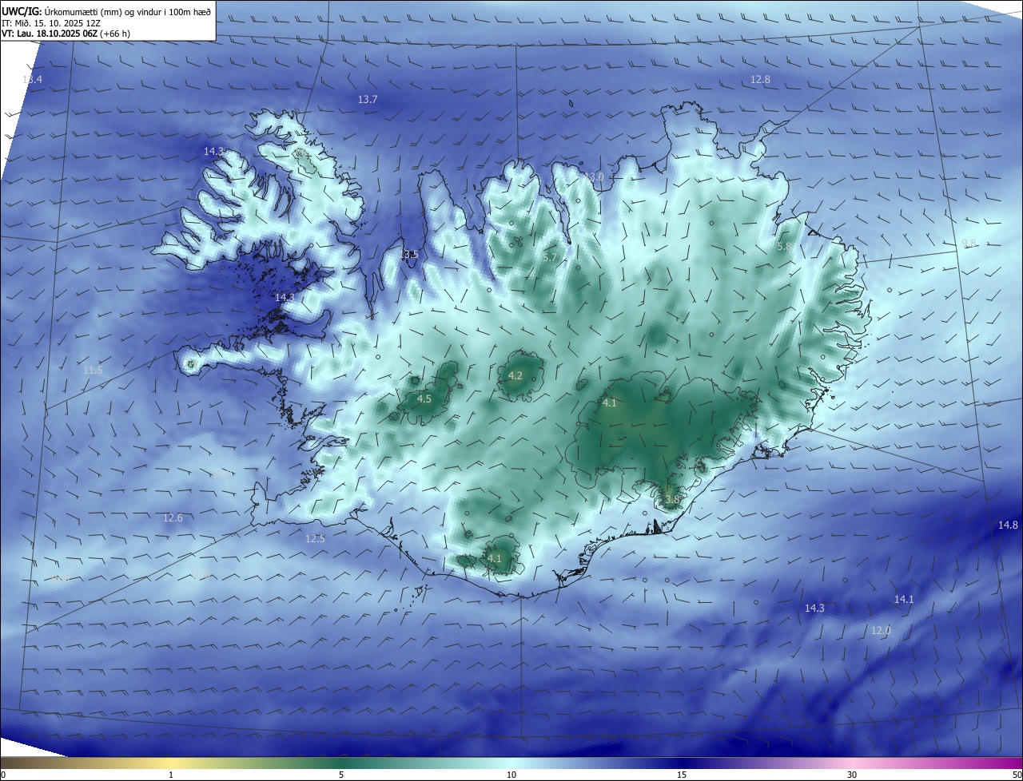Click the 4.5 value label on the glacier
The image size is (1023, 781).
pyautogui.click(x=424, y=398)
